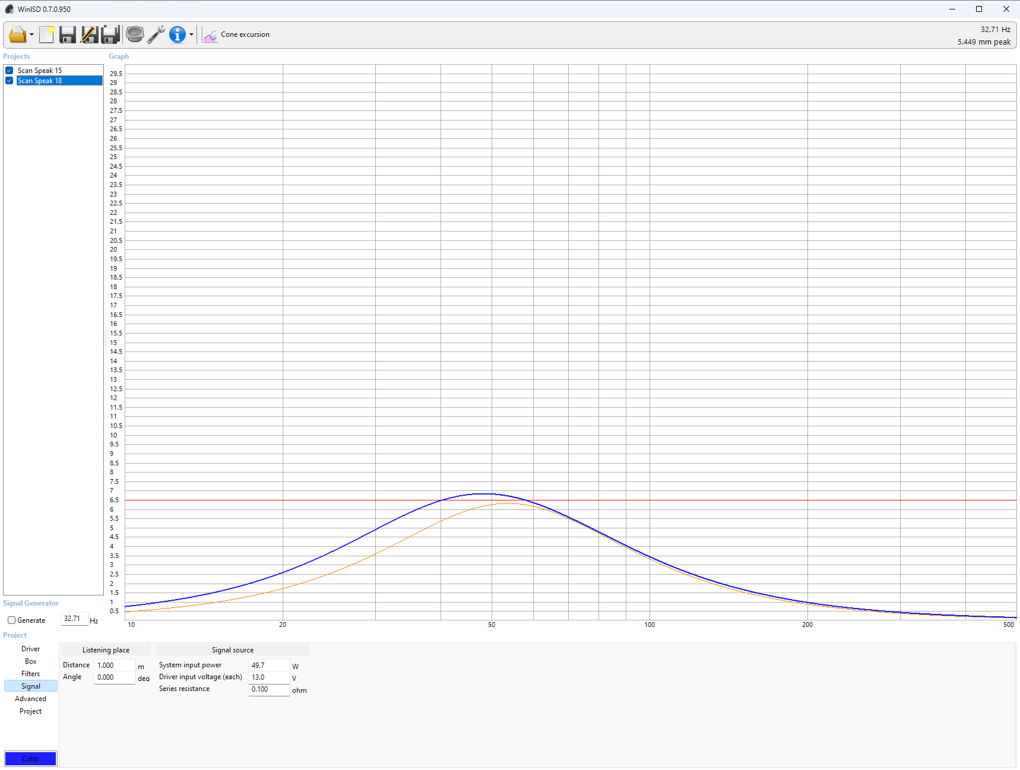Viewport: 1020px width, 770px height.
Task: Enable the signal generator Generate checkbox
Action: pyautogui.click(x=11, y=620)
